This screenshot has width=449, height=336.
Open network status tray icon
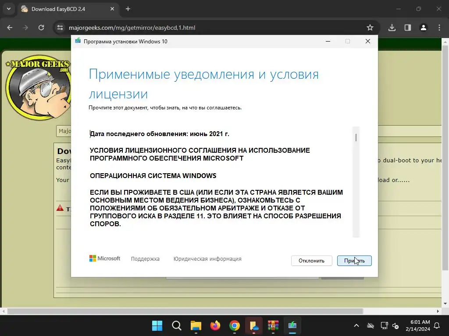point(384,325)
